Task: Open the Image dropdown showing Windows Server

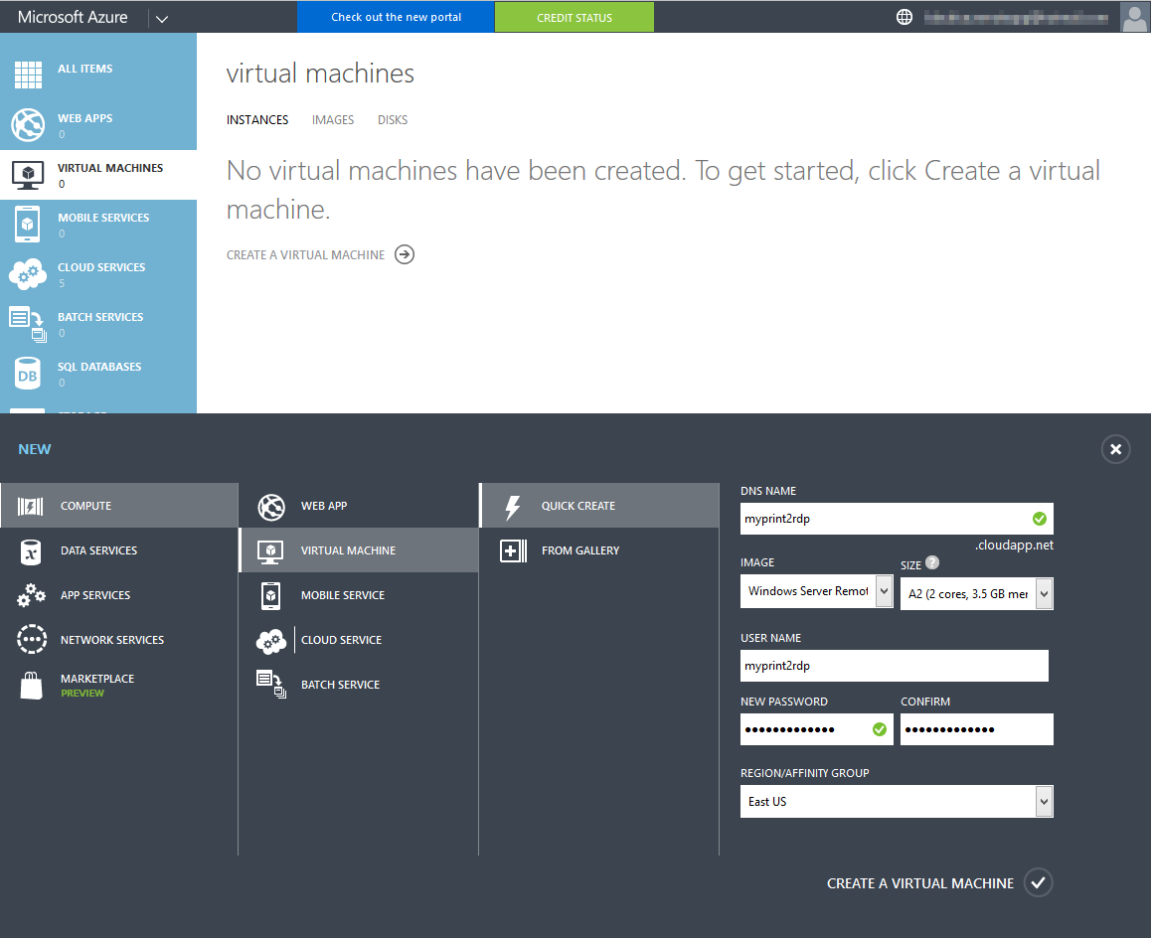Action: tap(817, 591)
